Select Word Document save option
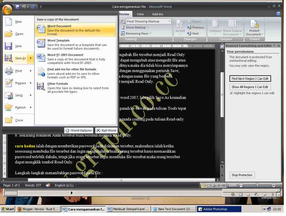The height and width of the screenshot is (216, 286). point(75,30)
